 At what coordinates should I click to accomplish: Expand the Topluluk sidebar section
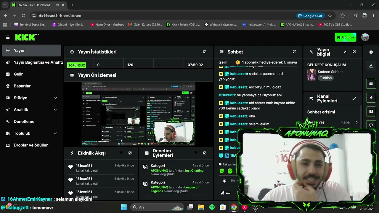[31, 133]
